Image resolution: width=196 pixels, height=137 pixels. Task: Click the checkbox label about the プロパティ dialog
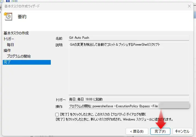(103, 114)
